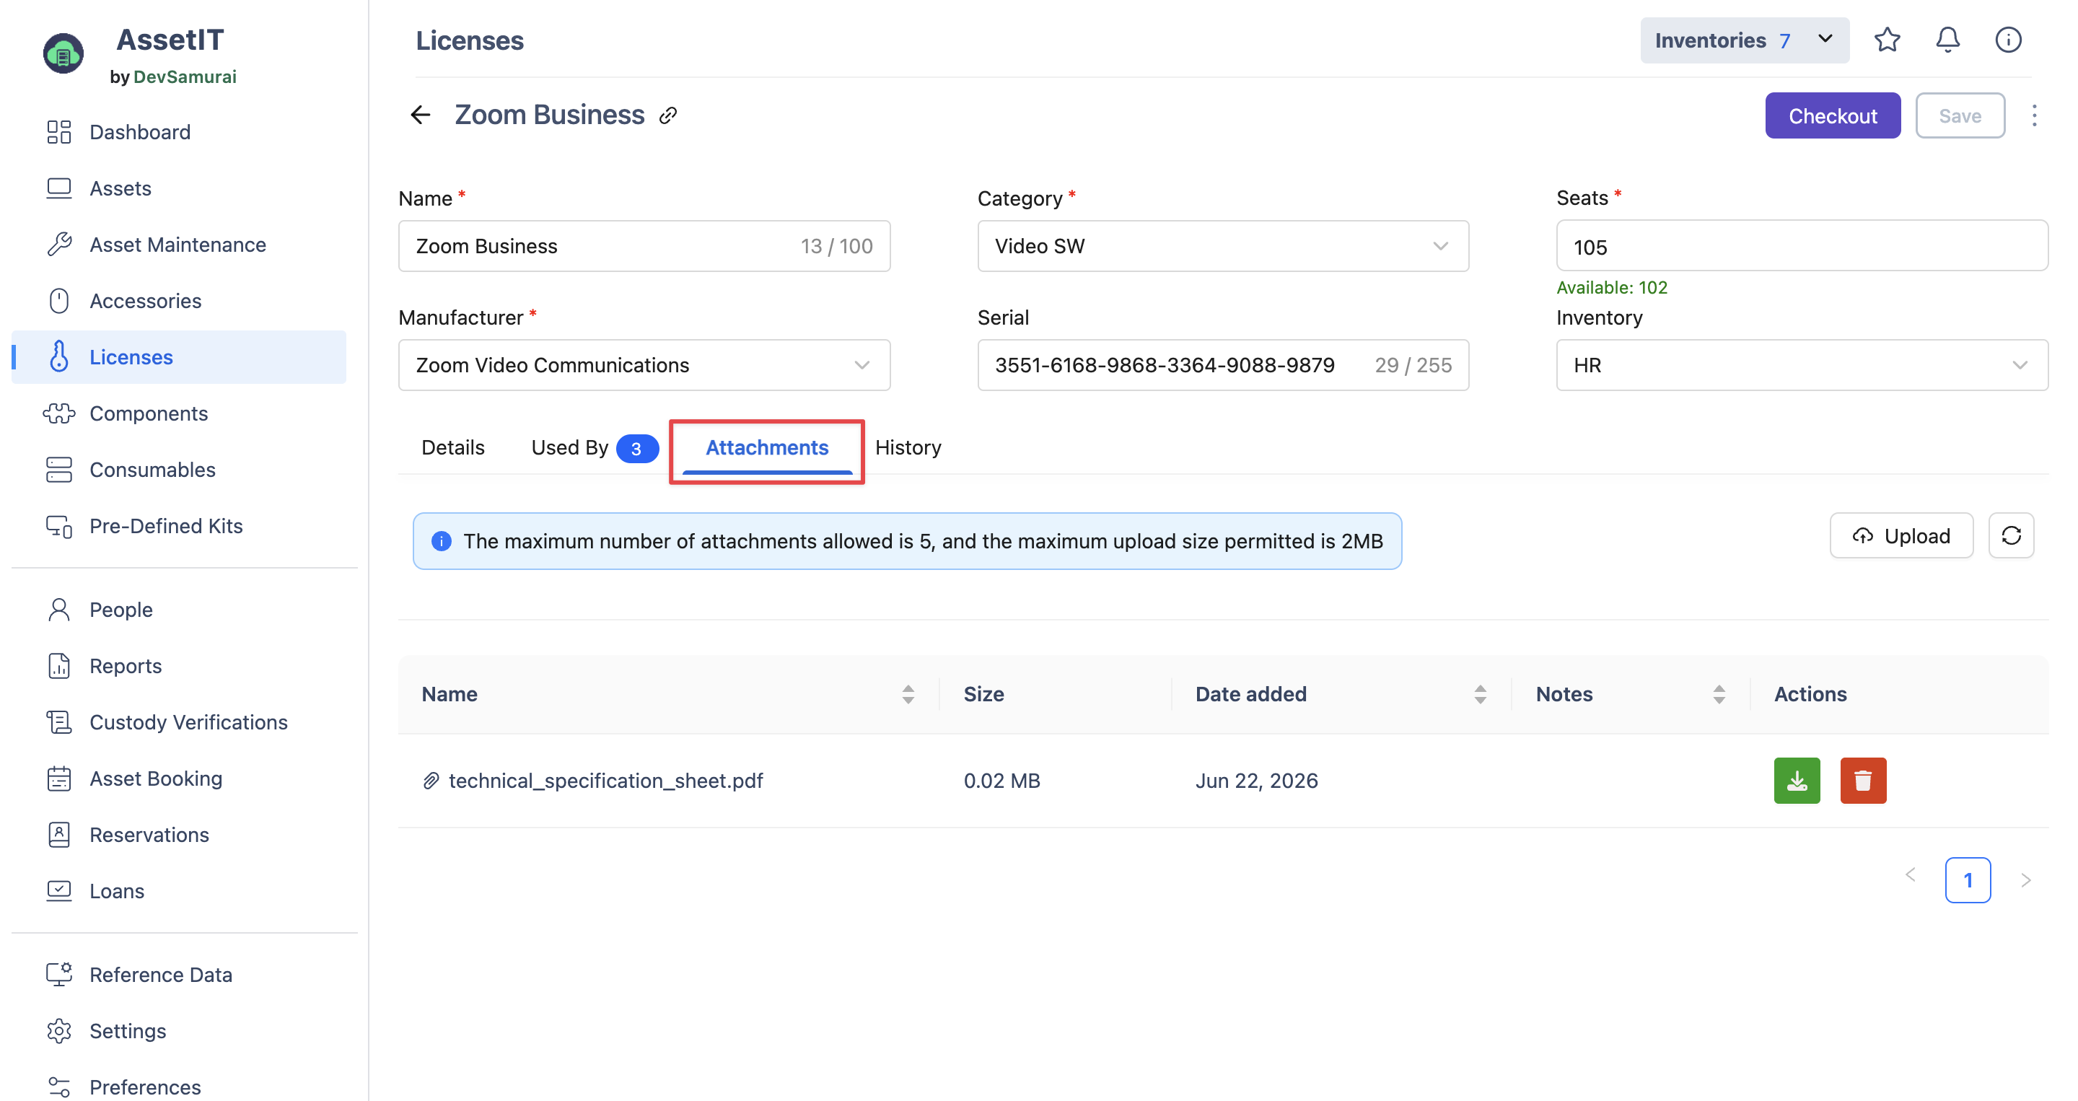Open the Category dropdown

click(x=1223, y=246)
